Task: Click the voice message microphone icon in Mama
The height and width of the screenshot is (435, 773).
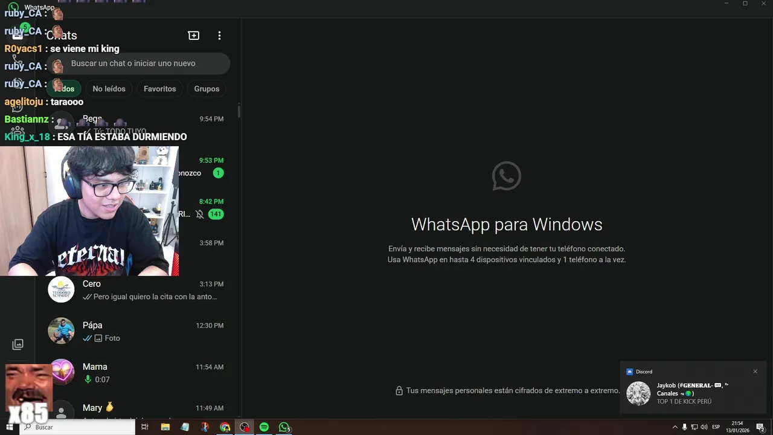Action: (88, 379)
